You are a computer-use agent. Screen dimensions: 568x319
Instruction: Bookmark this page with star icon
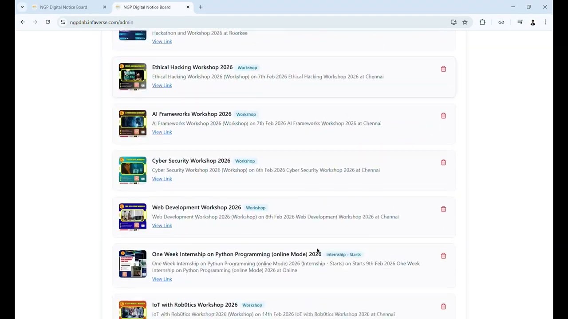(x=465, y=22)
